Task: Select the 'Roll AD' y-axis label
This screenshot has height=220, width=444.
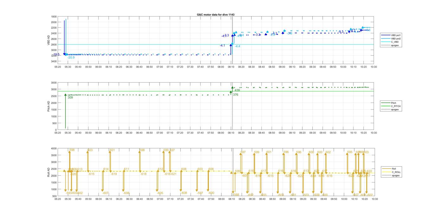Action: tap(49, 172)
